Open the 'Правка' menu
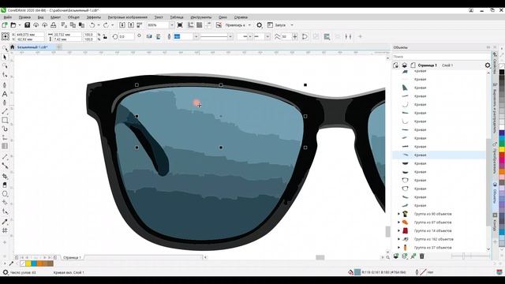 pos(24,17)
